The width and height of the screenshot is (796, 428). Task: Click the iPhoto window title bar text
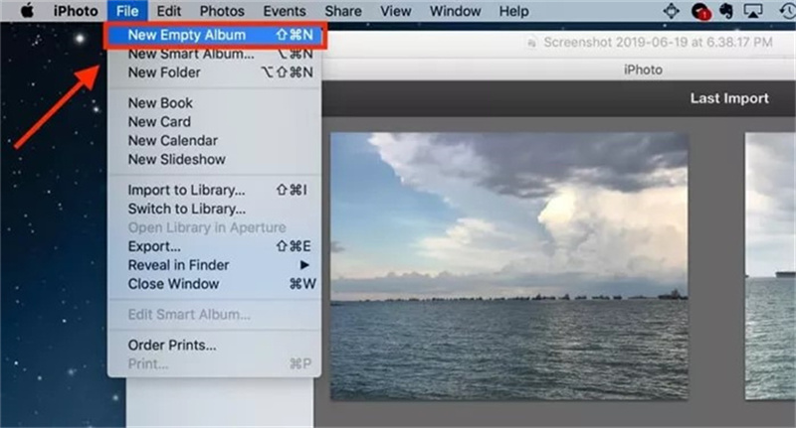(643, 70)
